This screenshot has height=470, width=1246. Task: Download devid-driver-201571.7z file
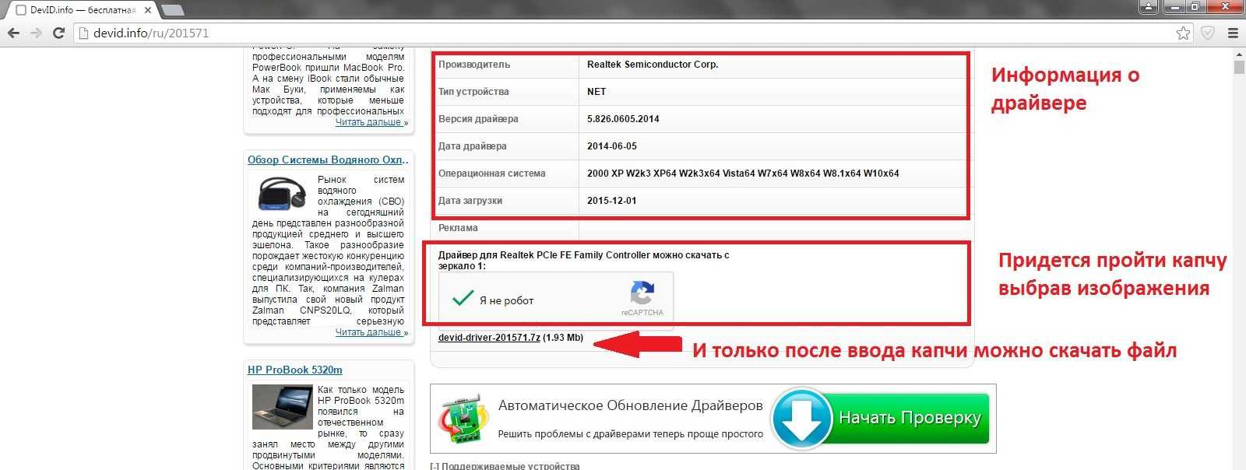(489, 338)
